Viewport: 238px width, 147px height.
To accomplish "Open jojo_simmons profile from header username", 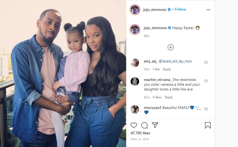I will click(155, 10).
